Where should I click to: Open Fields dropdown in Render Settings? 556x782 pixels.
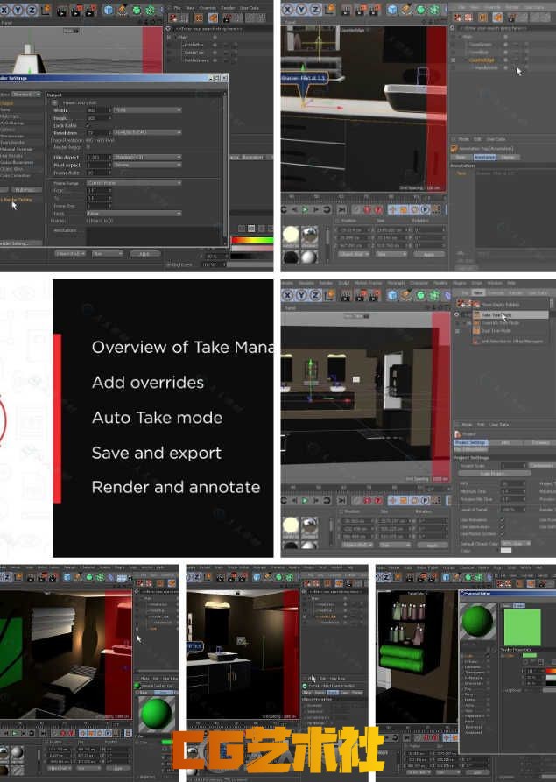click(134, 214)
